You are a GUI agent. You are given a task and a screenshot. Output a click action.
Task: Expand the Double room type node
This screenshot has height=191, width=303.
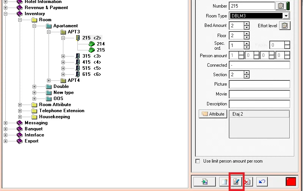(x=34, y=86)
